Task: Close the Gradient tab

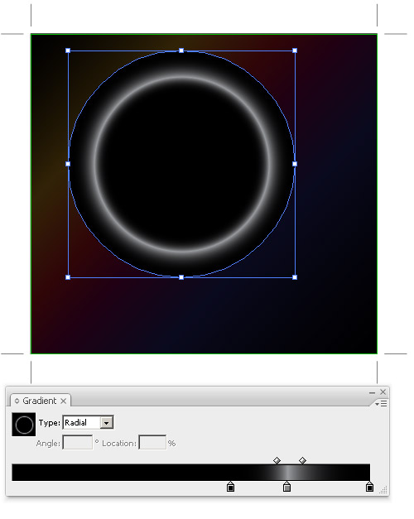Action: click(x=64, y=401)
